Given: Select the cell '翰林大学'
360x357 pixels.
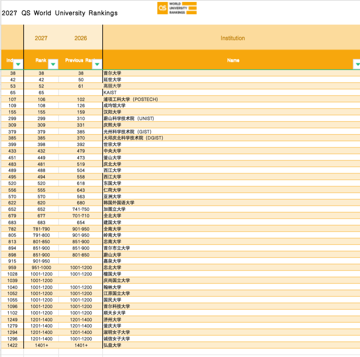Looking at the screenshot, I should pyautogui.click(x=231, y=287).
